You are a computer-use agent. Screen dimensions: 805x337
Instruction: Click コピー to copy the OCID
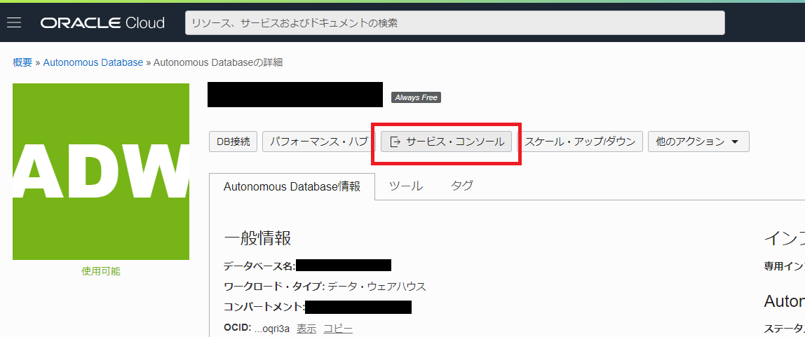338,329
